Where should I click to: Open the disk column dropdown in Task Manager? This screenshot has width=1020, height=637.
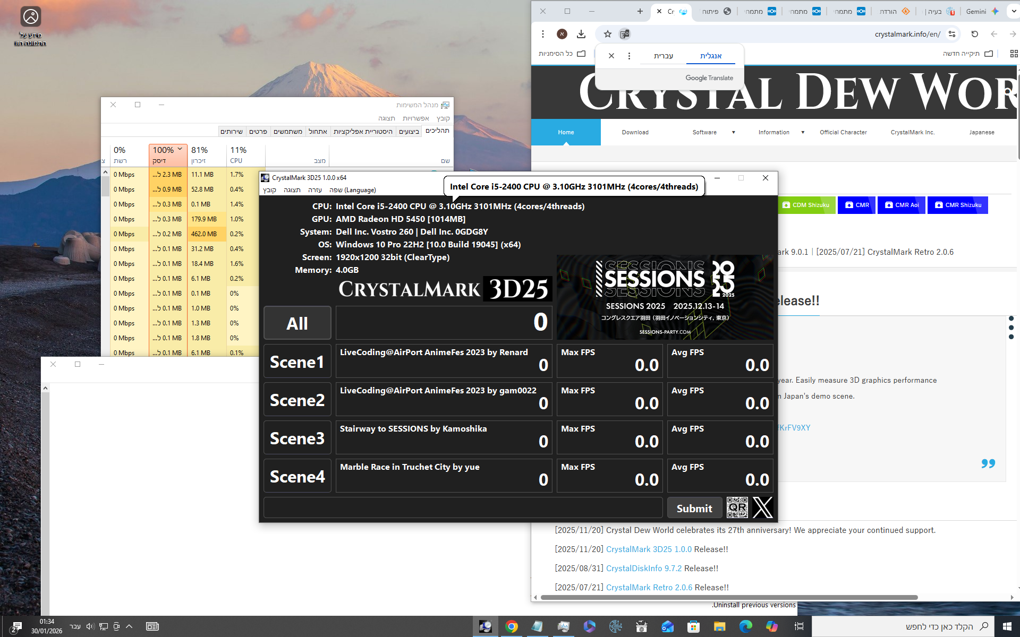tap(180, 150)
